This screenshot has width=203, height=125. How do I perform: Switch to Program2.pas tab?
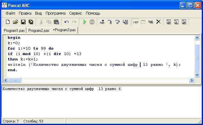click(39, 31)
